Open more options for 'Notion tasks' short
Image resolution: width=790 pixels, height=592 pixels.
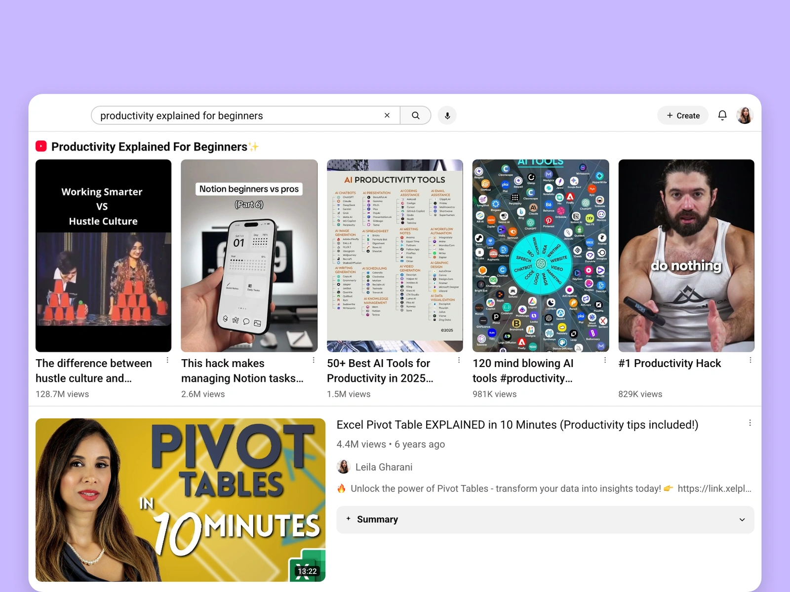(x=314, y=360)
